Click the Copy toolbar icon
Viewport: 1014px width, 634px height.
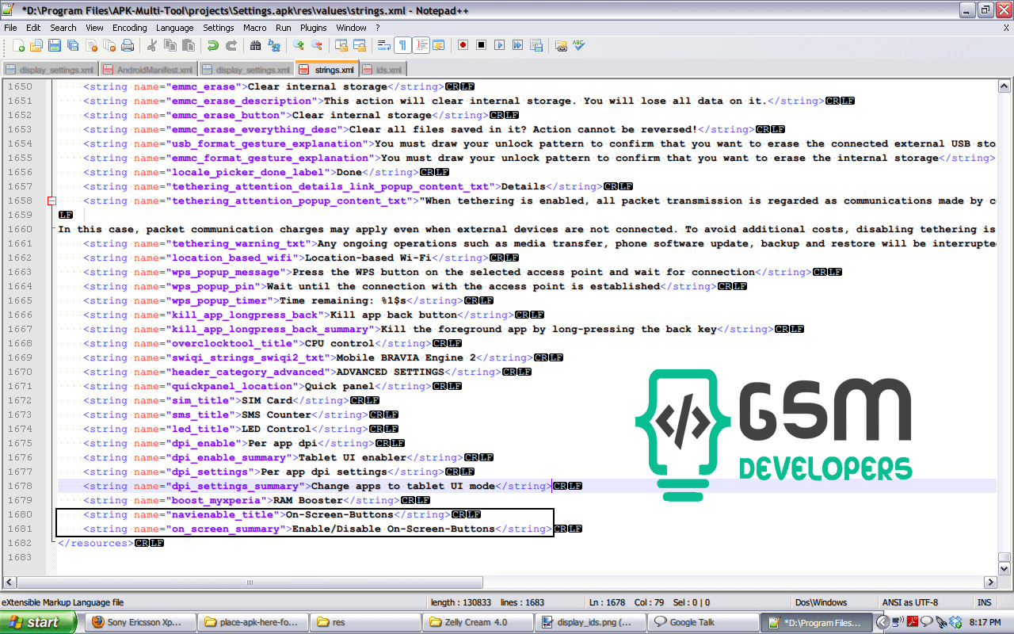[x=170, y=45]
